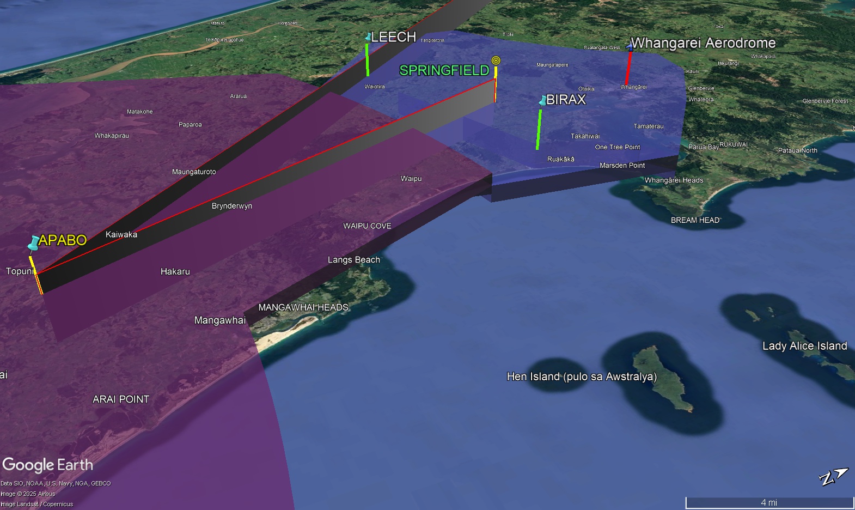This screenshot has height=510, width=855.
Task: Click the Mangawhai town label
Action: coord(219,320)
